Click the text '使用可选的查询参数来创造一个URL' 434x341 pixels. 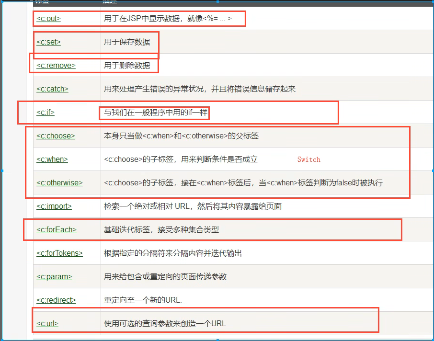point(165,324)
